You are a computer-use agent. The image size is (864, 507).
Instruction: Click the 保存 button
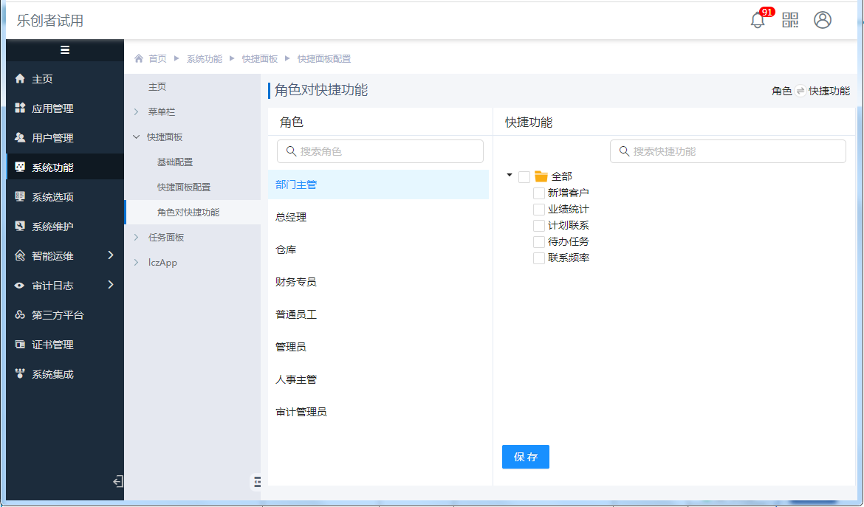[x=525, y=457]
